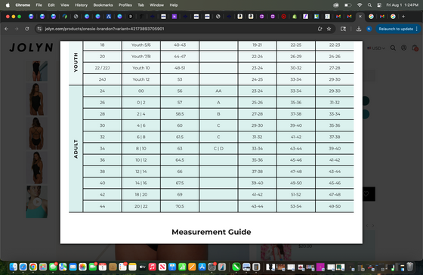Open News from the Dock
The image size is (423, 275).
point(162,267)
